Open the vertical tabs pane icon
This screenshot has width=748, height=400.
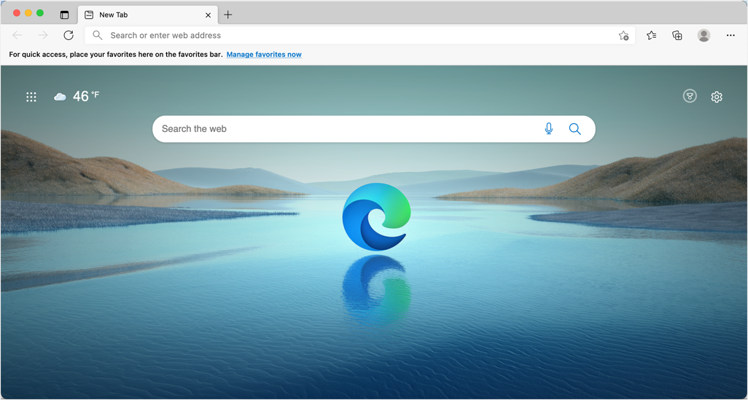coord(64,15)
